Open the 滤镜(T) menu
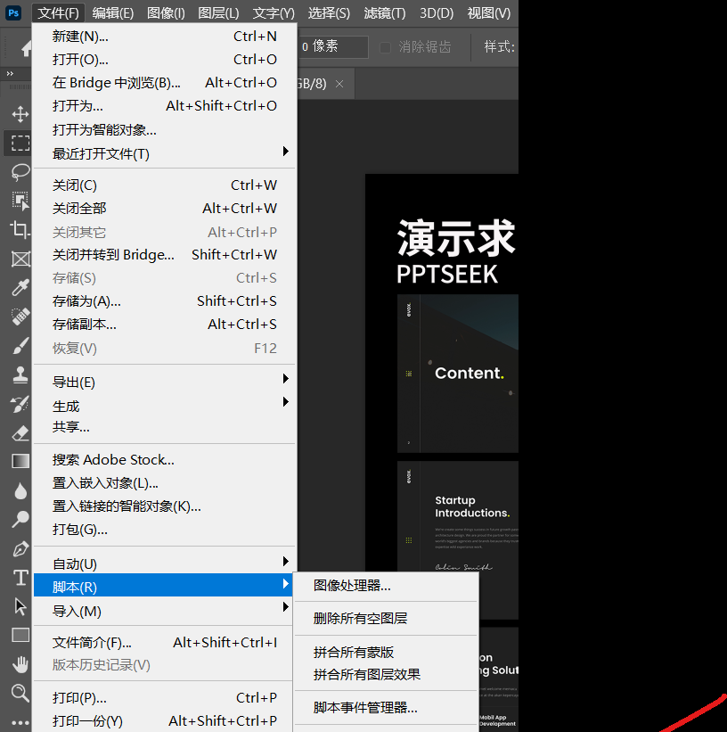Screen dimensions: 727x732 [x=383, y=12]
